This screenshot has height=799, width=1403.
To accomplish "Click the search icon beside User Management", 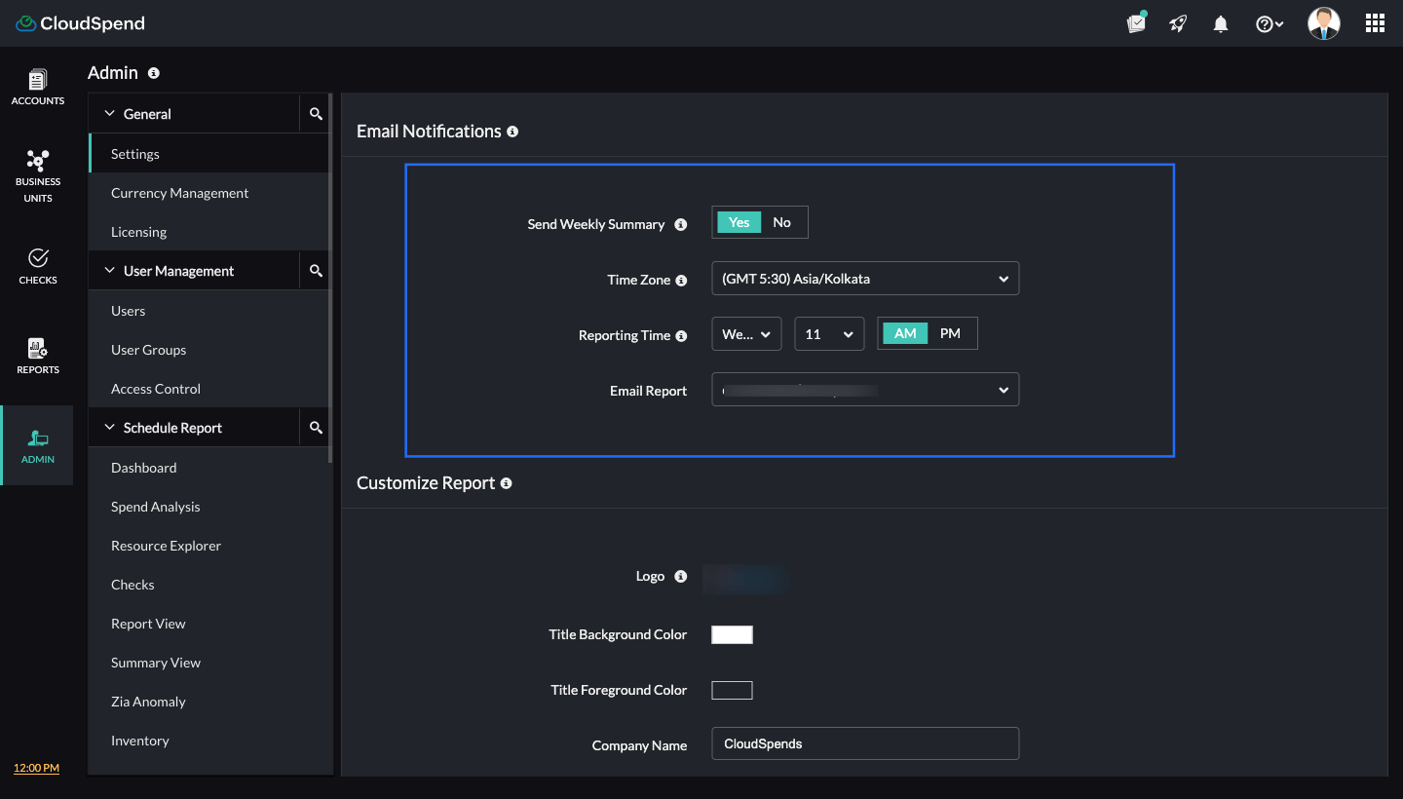I will pos(316,271).
